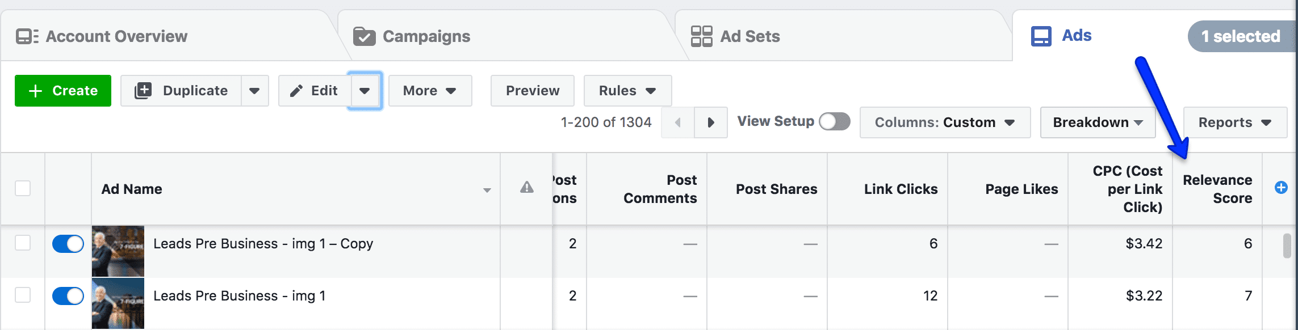Screen dimensions: 1298x330
Task: Check the box for Leads Pre Business - img 1
Action: coord(23,295)
